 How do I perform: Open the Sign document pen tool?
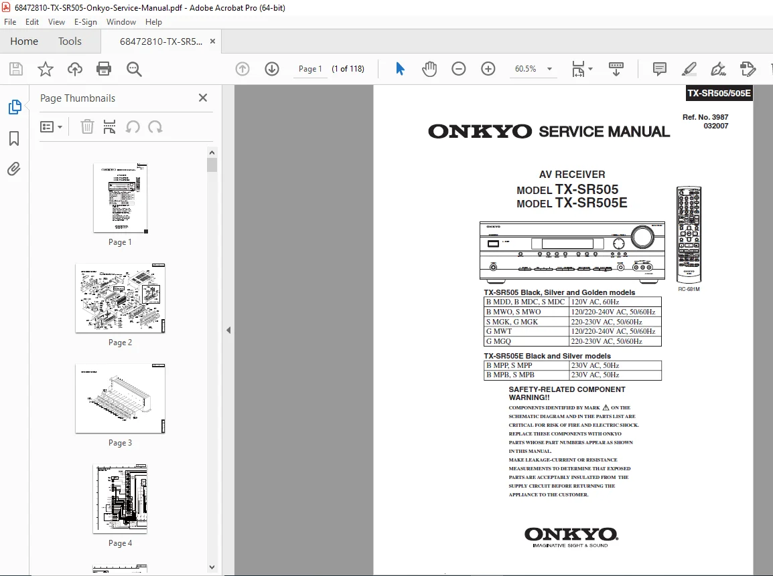pos(718,69)
